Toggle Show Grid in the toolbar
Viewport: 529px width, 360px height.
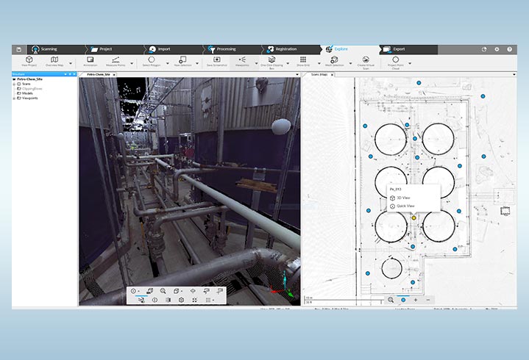(302, 60)
